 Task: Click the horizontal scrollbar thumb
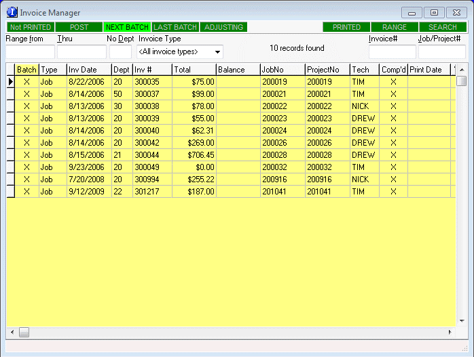point(24,333)
